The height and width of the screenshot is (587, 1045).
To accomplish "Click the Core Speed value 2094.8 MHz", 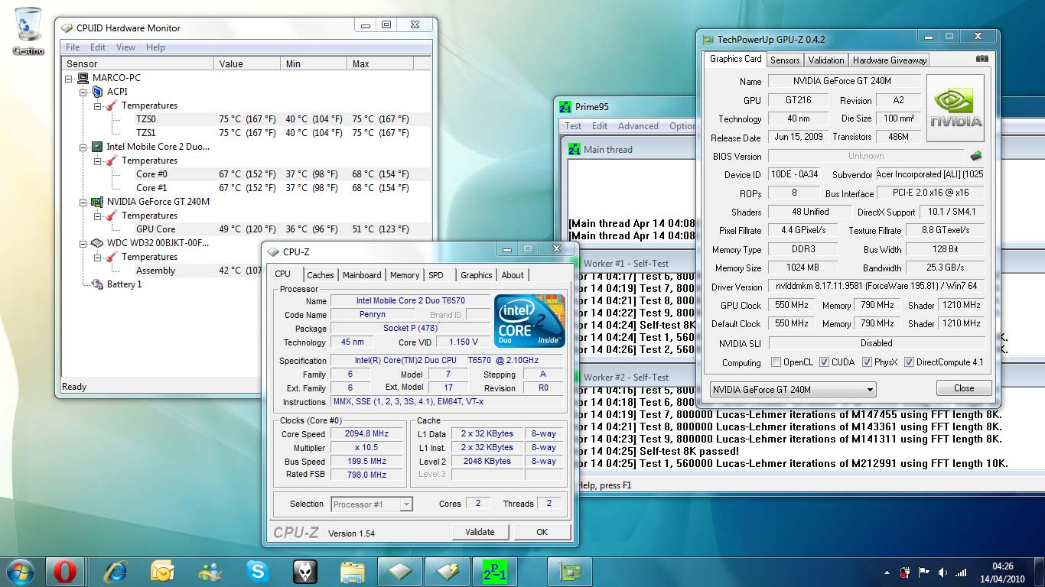I will (366, 434).
